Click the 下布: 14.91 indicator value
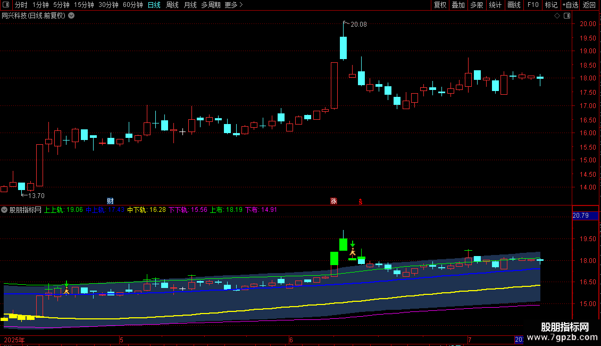 coord(261,210)
